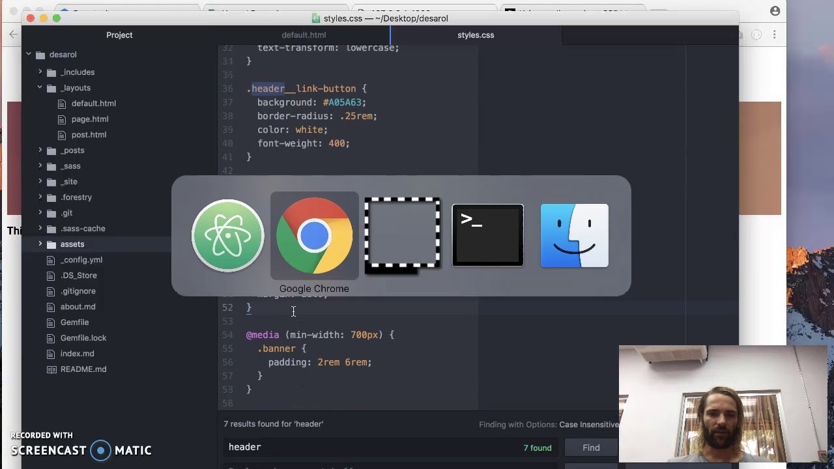Screen dimensions: 834x469
Task: Click the _layouts folder icon
Action: pos(51,88)
